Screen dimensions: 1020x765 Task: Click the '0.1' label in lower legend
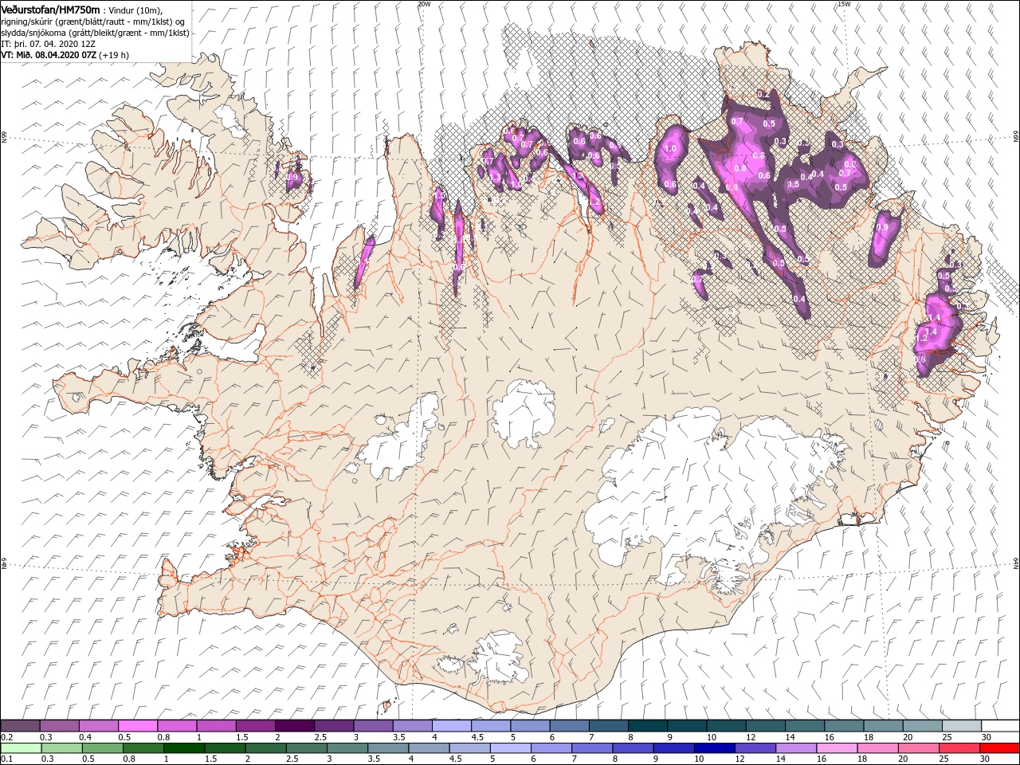[7, 759]
